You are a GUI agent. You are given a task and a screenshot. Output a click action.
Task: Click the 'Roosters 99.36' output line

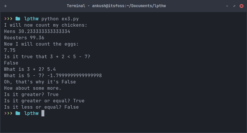[24, 38]
